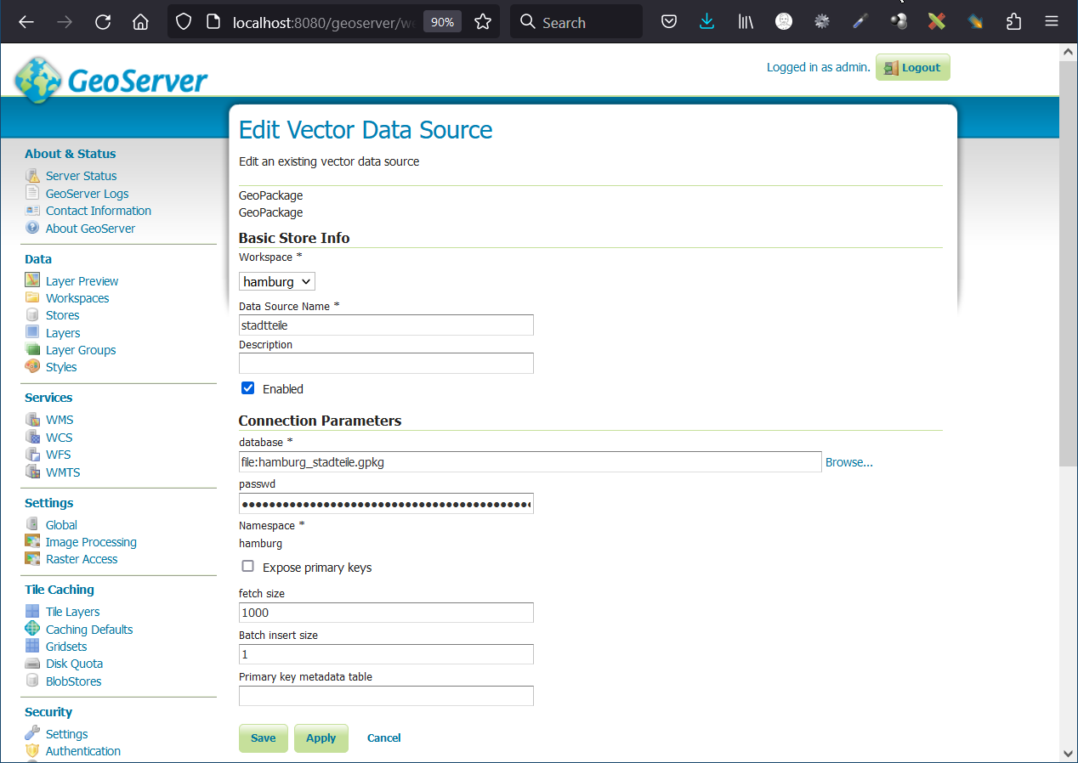
Task: Open the Workspace dropdown showing hamburg
Action: (277, 281)
